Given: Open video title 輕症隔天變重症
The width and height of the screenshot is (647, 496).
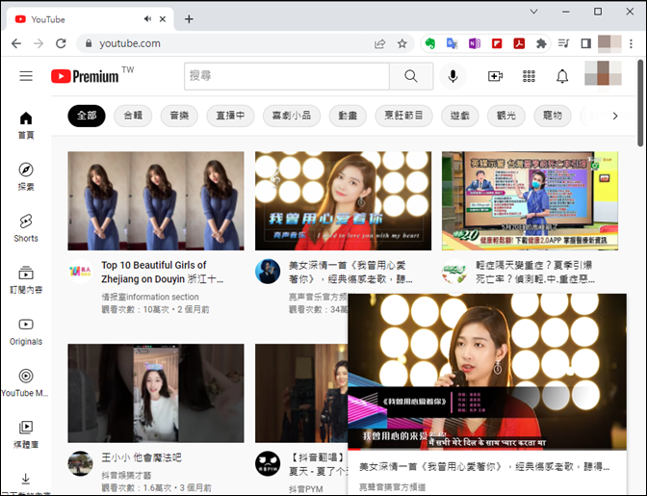Looking at the screenshot, I should click(x=535, y=272).
